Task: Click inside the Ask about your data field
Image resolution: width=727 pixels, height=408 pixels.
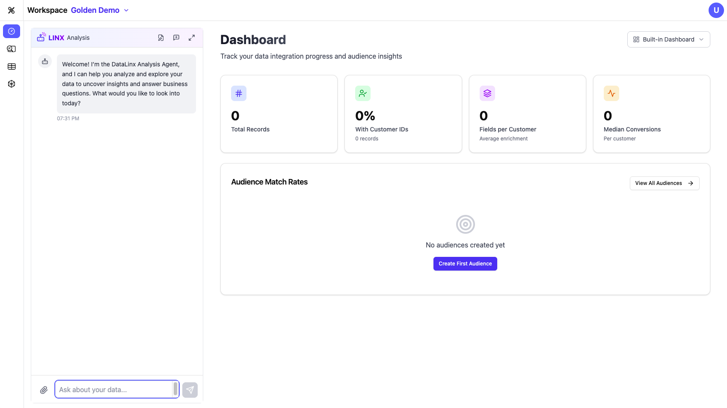Action: click(x=116, y=390)
